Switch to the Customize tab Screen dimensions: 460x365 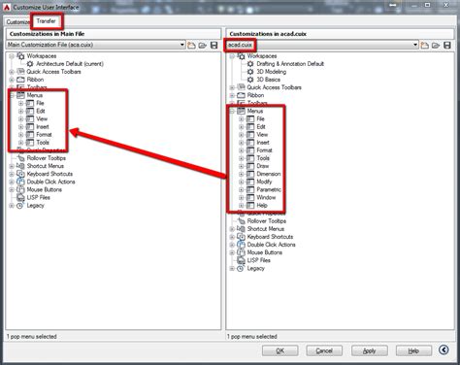click(17, 22)
